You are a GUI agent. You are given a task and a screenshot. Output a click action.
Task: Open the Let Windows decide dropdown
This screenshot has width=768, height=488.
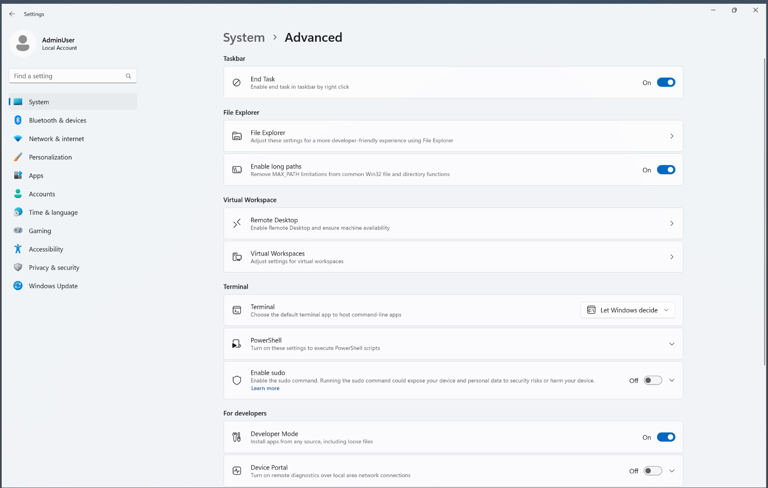click(x=627, y=310)
